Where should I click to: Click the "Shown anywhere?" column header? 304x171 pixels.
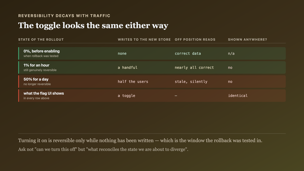click(x=248, y=40)
